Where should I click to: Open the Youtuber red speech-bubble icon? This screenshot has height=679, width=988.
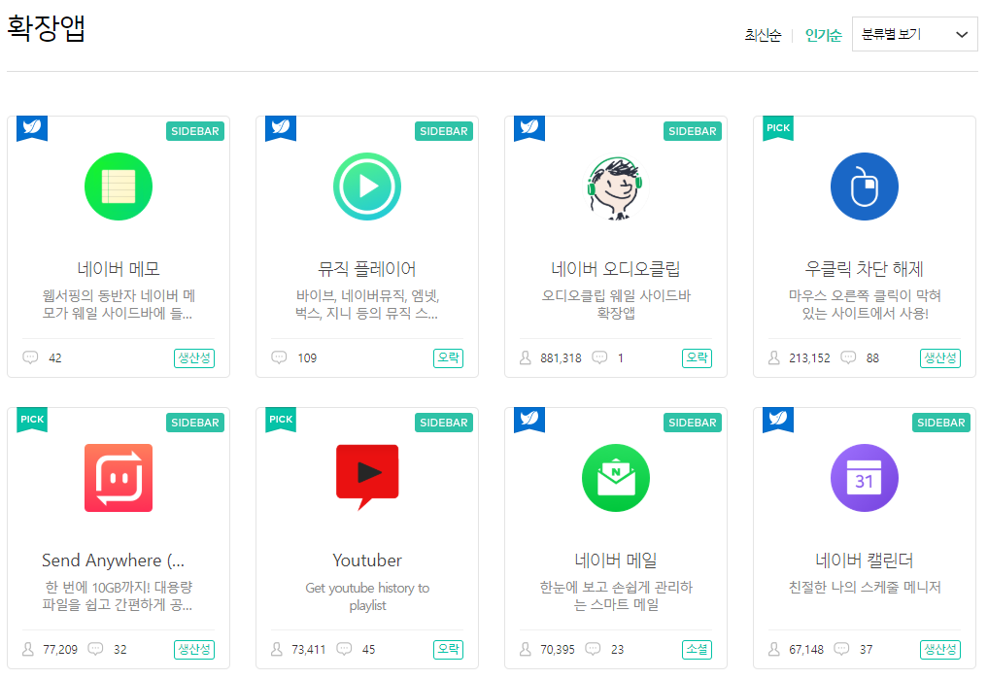pyautogui.click(x=367, y=477)
